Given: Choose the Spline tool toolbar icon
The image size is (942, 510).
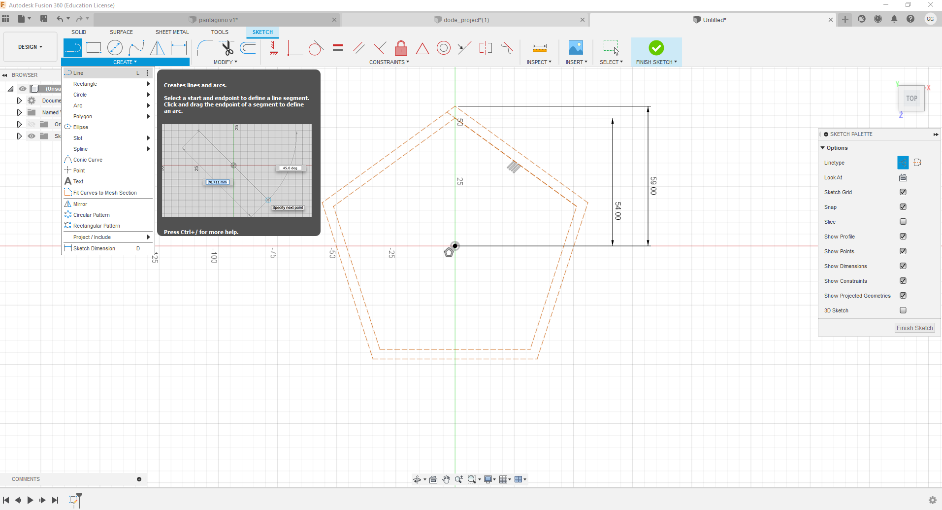Looking at the screenshot, I should click(136, 48).
